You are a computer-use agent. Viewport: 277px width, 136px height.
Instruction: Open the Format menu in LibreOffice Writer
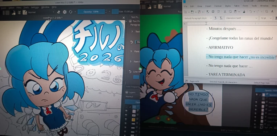(218, 6)
